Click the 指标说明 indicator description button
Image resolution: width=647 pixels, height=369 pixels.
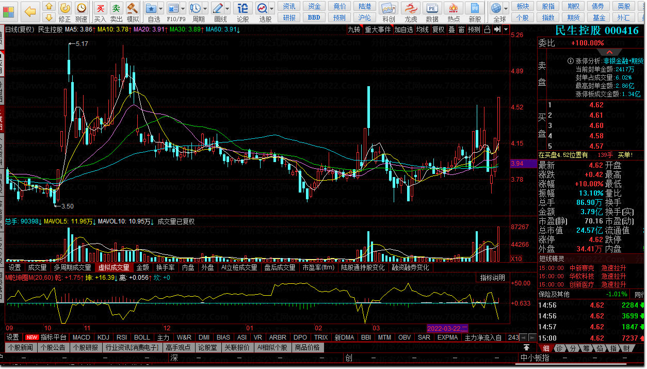coord(493,278)
